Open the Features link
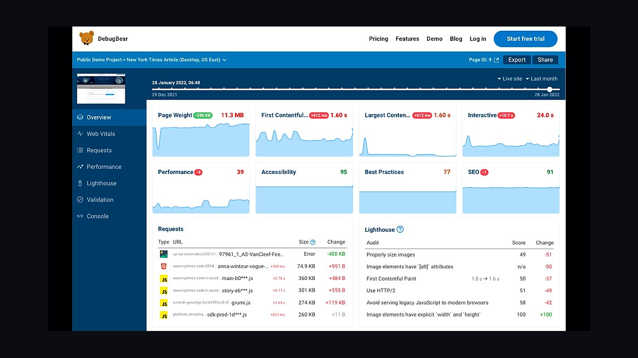The height and width of the screenshot is (358, 638). click(x=407, y=39)
